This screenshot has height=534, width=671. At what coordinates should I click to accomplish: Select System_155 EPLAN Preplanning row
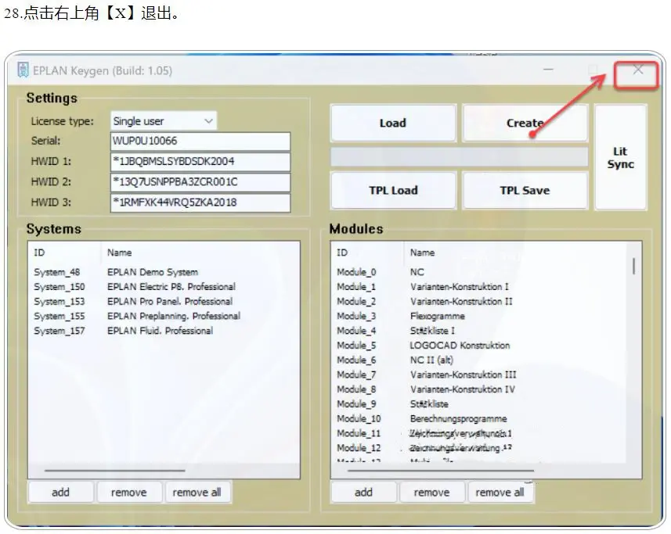pyautogui.click(x=164, y=316)
